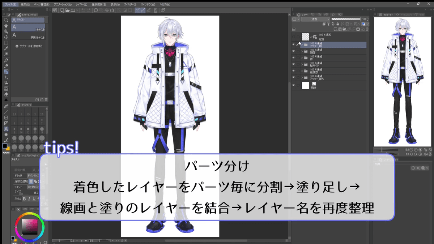Click the Lock layer icon in the Layers panel
The width and height of the screenshot is (434, 244).
click(x=338, y=24)
